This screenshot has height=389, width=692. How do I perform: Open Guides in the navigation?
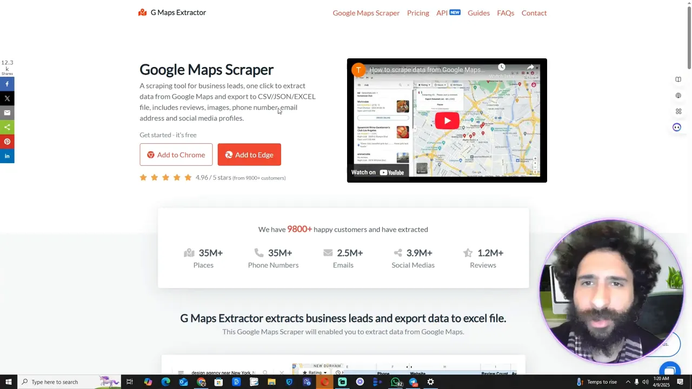(478, 13)
